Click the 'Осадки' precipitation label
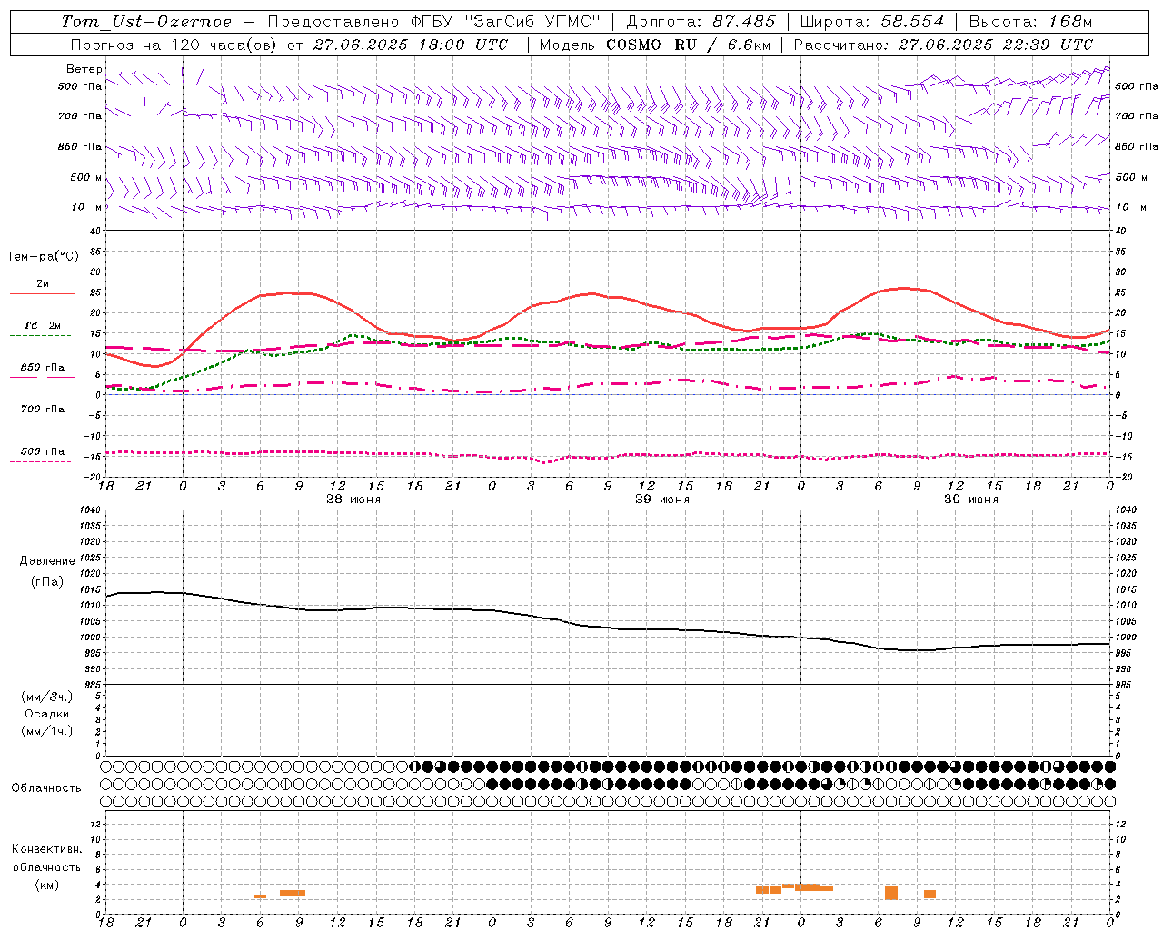 tap(47, 714)
